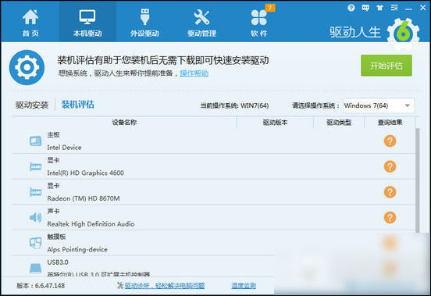Viewport: 431px width, 296px height.
Task: Click the Intel HD Graphics 4600 card icon
Action: pos(35,166)
